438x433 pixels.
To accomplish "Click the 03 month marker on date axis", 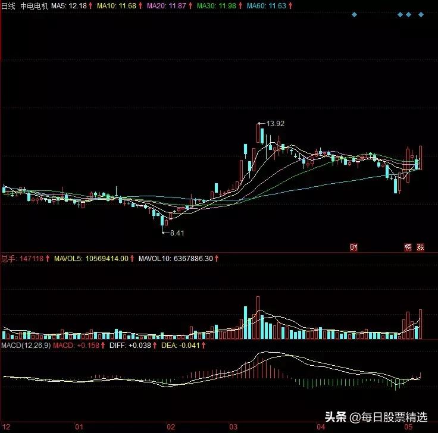I will click(233, 427).
